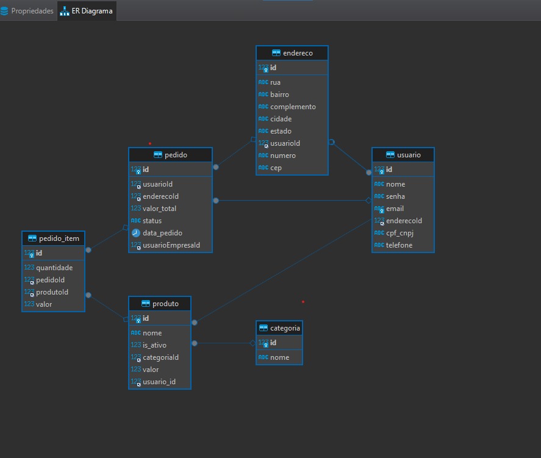Select the pedido table header

click(x=170, y=155)
